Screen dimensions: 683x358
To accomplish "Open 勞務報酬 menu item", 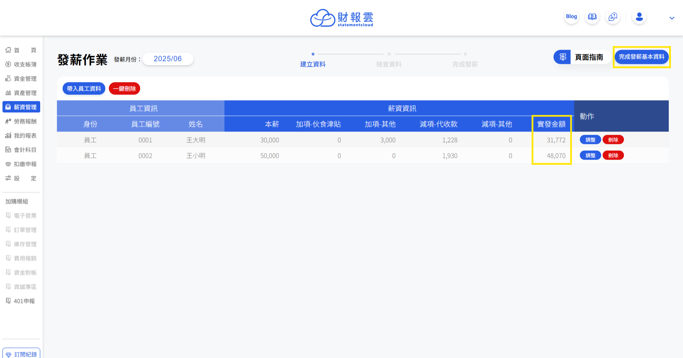I will point(21,121).
